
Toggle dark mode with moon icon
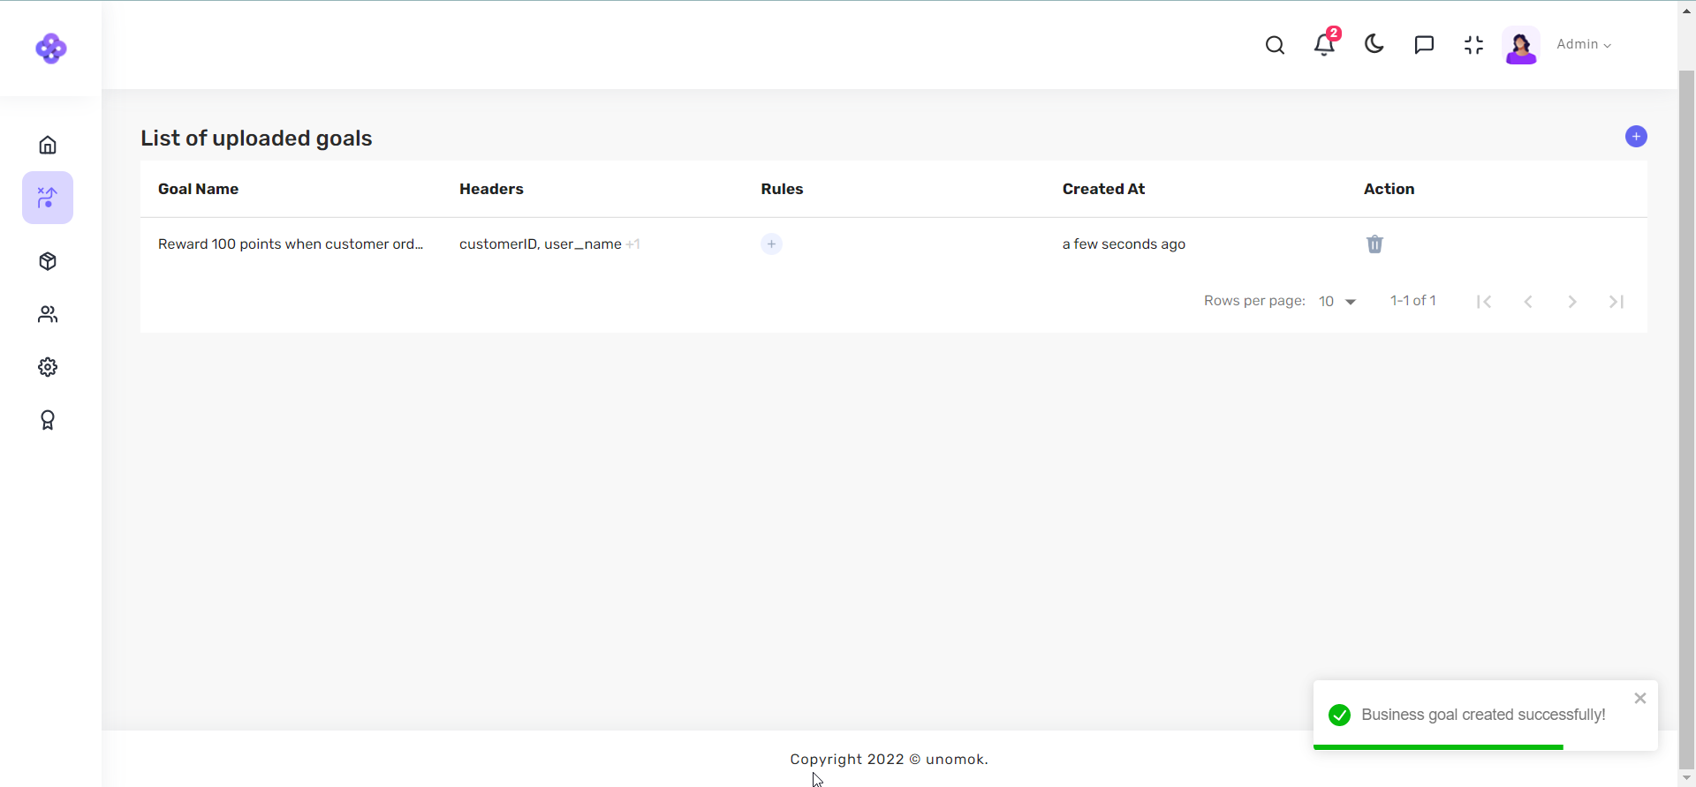pos(1374,44)
